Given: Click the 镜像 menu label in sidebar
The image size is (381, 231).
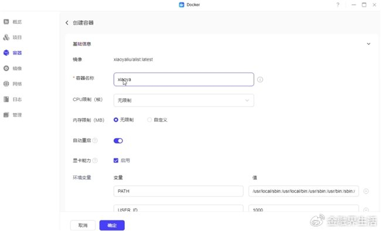Looking at the screenshot, I should [x=17, y=68].
